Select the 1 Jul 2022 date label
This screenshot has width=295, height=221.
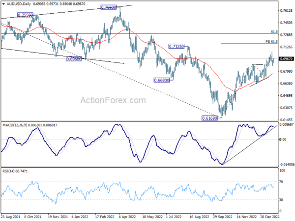(x=174, y=217)
